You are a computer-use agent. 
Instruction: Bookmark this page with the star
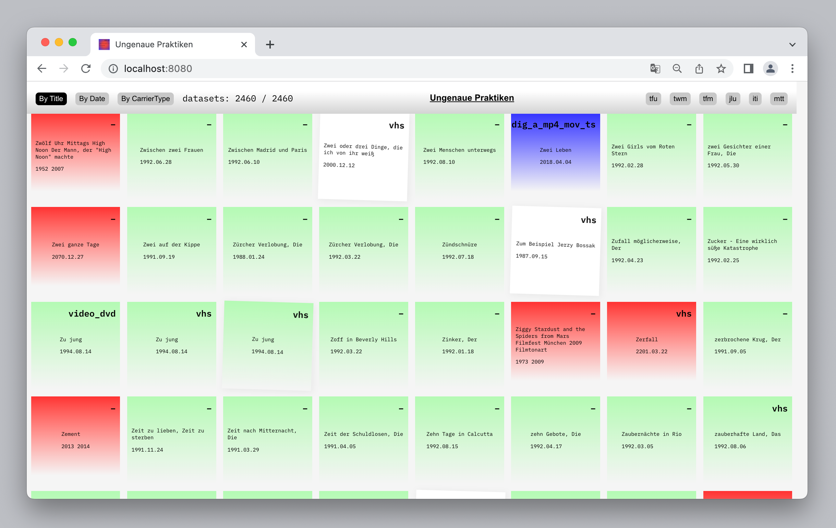[x=721, y=69]
